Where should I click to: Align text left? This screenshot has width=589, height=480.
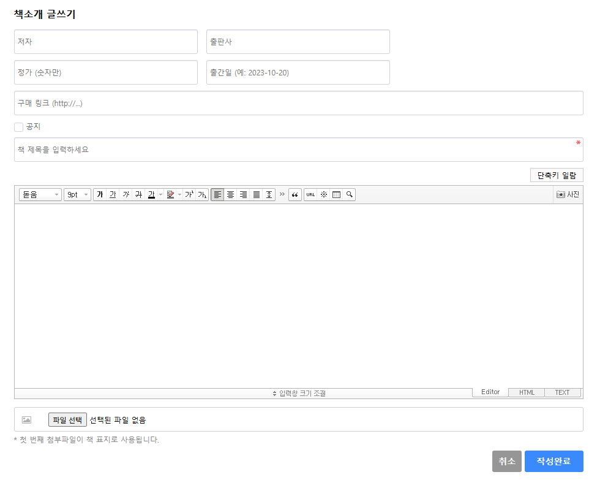point(217,194)
